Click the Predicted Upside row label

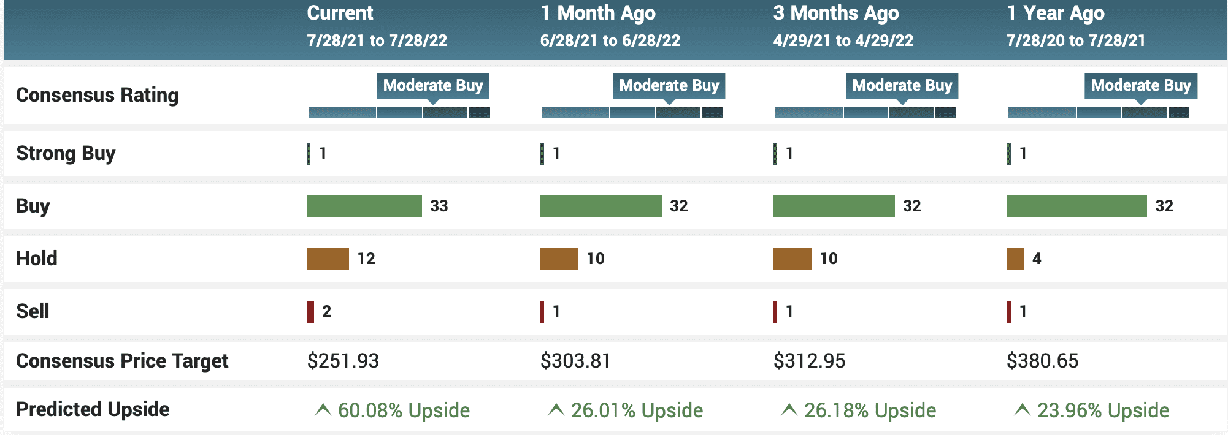pos(93,409)
